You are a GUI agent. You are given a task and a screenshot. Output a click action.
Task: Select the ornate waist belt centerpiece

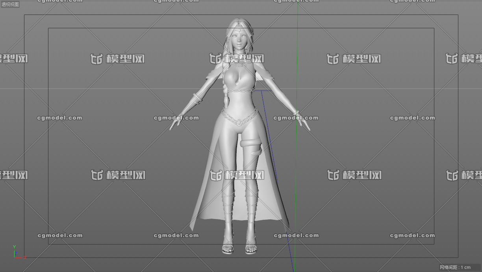point(239,122)
